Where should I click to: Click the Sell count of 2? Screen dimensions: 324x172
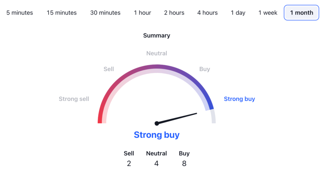(129, 163)
